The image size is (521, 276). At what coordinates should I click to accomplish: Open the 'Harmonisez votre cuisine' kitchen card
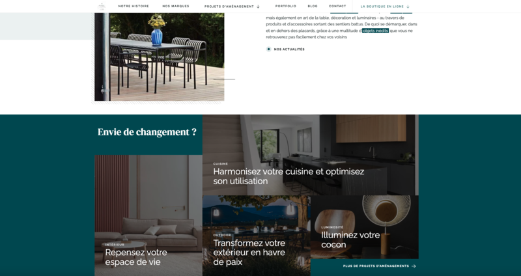[x=311, y=155]
